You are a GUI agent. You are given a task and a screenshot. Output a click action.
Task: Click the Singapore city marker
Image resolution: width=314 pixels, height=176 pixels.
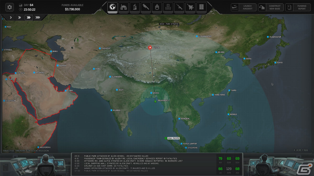click(186, 148)
